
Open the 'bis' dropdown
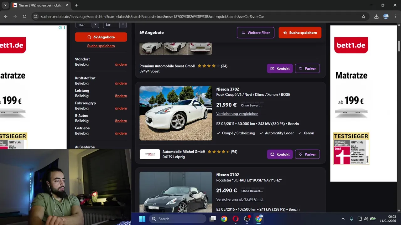click(x=115, y=24)
